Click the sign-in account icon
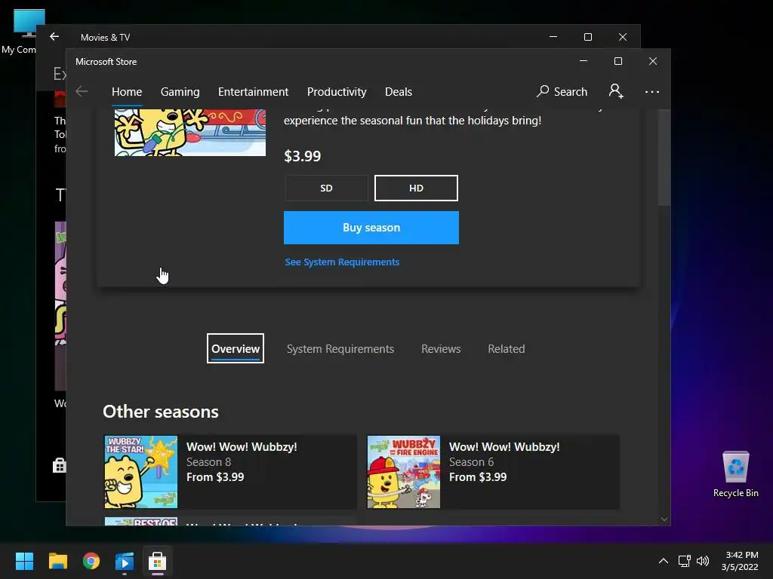Viewport: 773px width, 579px height. (x=616, y=91)
